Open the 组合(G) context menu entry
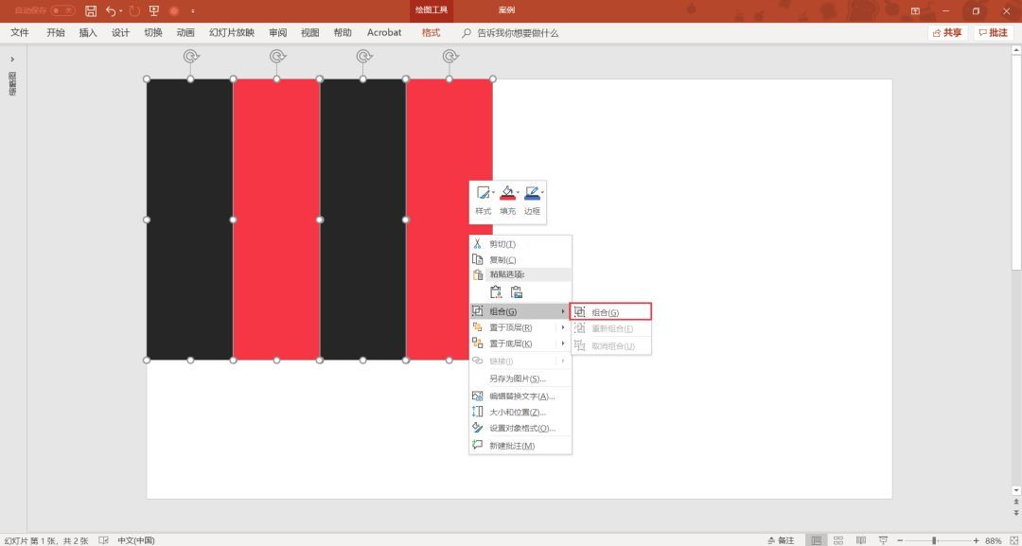 (x=520, y=311)
